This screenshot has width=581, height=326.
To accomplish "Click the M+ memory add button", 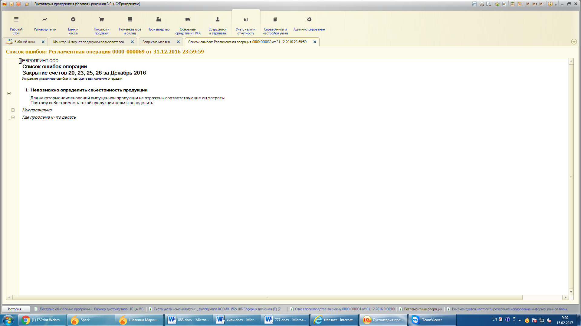I will click(x=535, y=4).
